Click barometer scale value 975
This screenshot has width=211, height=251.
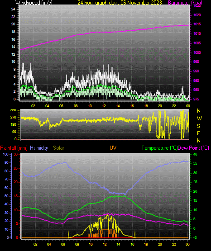point(196,99)
